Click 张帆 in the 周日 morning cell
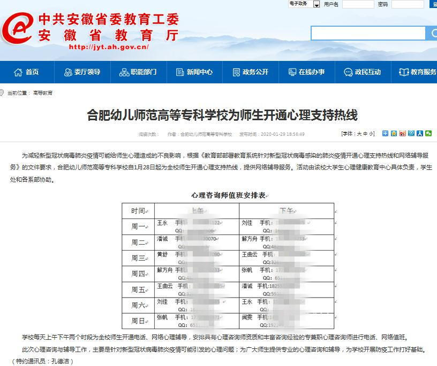The image size is (437, 366). 162,317
